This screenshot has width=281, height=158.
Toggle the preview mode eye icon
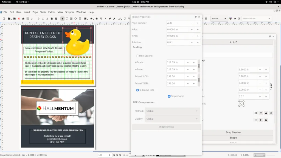[235, 19]
